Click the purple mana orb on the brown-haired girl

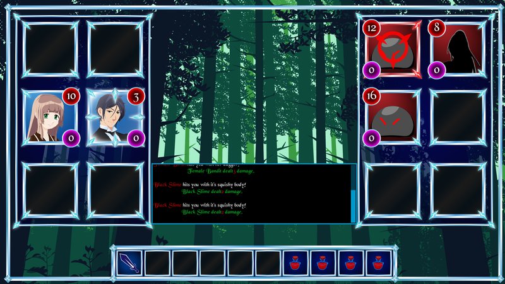click(x=71, y=138)
